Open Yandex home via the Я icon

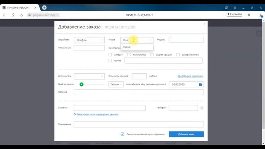click(13, 15)
